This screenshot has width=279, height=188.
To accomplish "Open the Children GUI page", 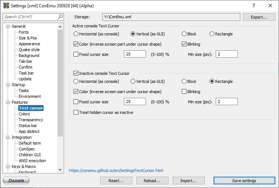I will [x=30, y=155].
